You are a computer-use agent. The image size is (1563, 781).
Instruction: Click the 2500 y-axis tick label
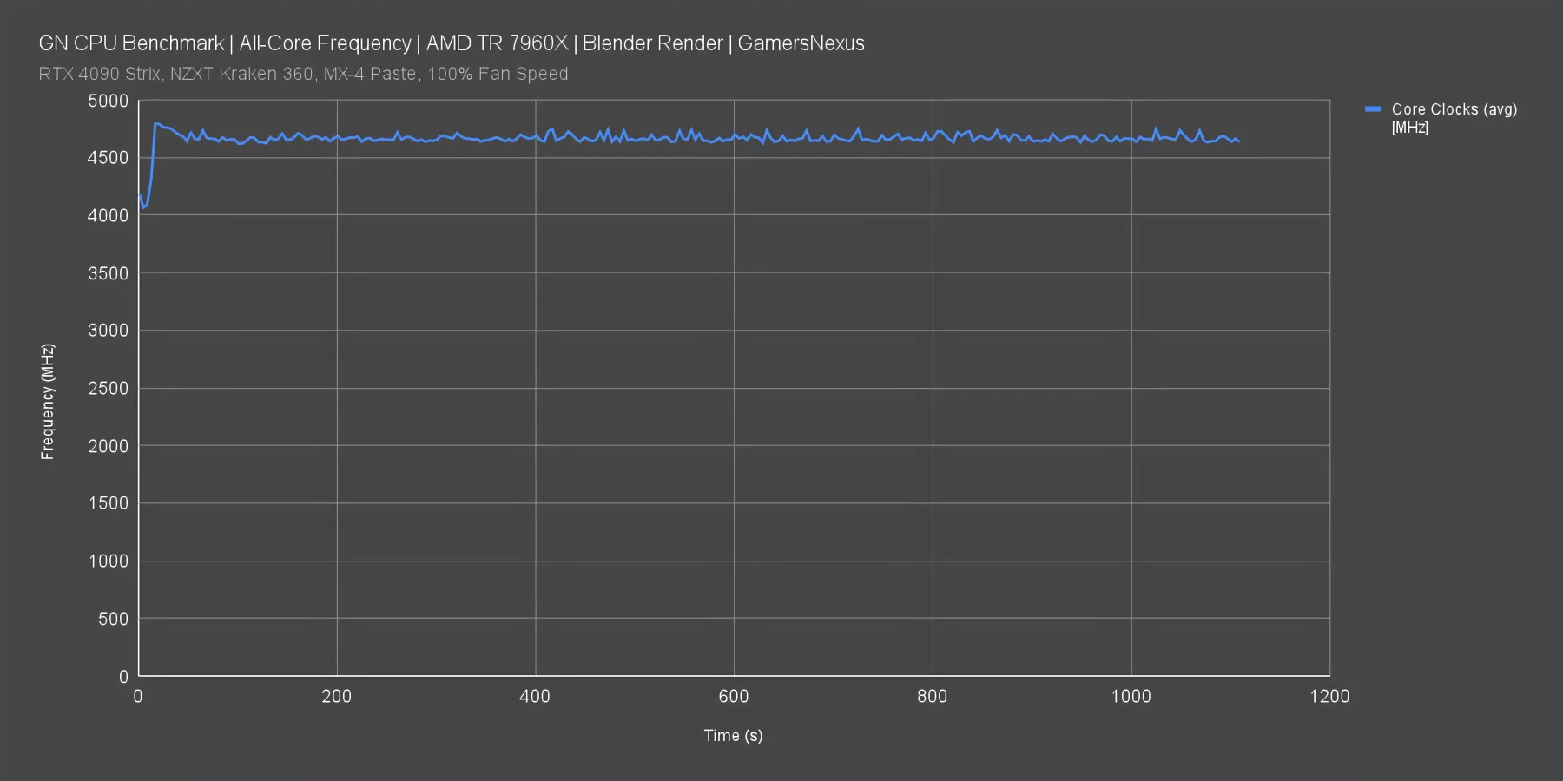[x=108, y=388]
